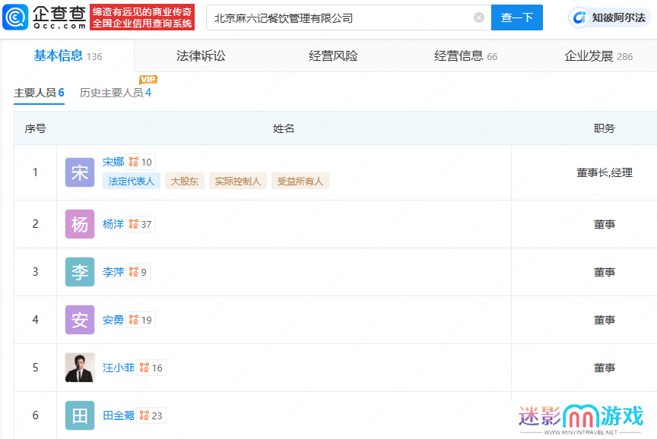
Task: Click the 安 avatar tile
Action: 80,320
